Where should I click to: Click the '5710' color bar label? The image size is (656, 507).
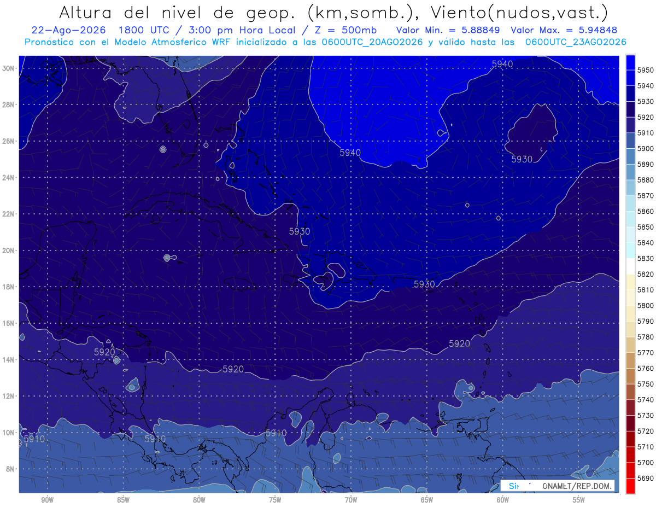tap(645, 447)
